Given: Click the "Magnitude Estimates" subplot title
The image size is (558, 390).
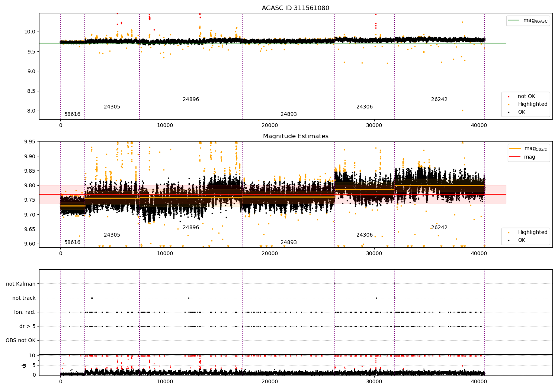Looking at the screenshot, I should pyautogui.click(x=295, y=136).
